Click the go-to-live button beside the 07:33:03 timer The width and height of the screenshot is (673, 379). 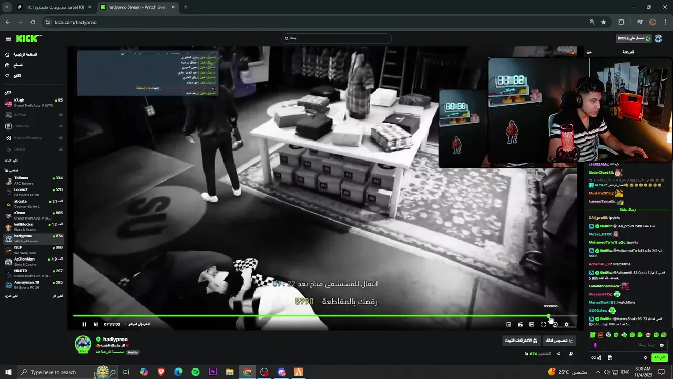pos(139,324)
